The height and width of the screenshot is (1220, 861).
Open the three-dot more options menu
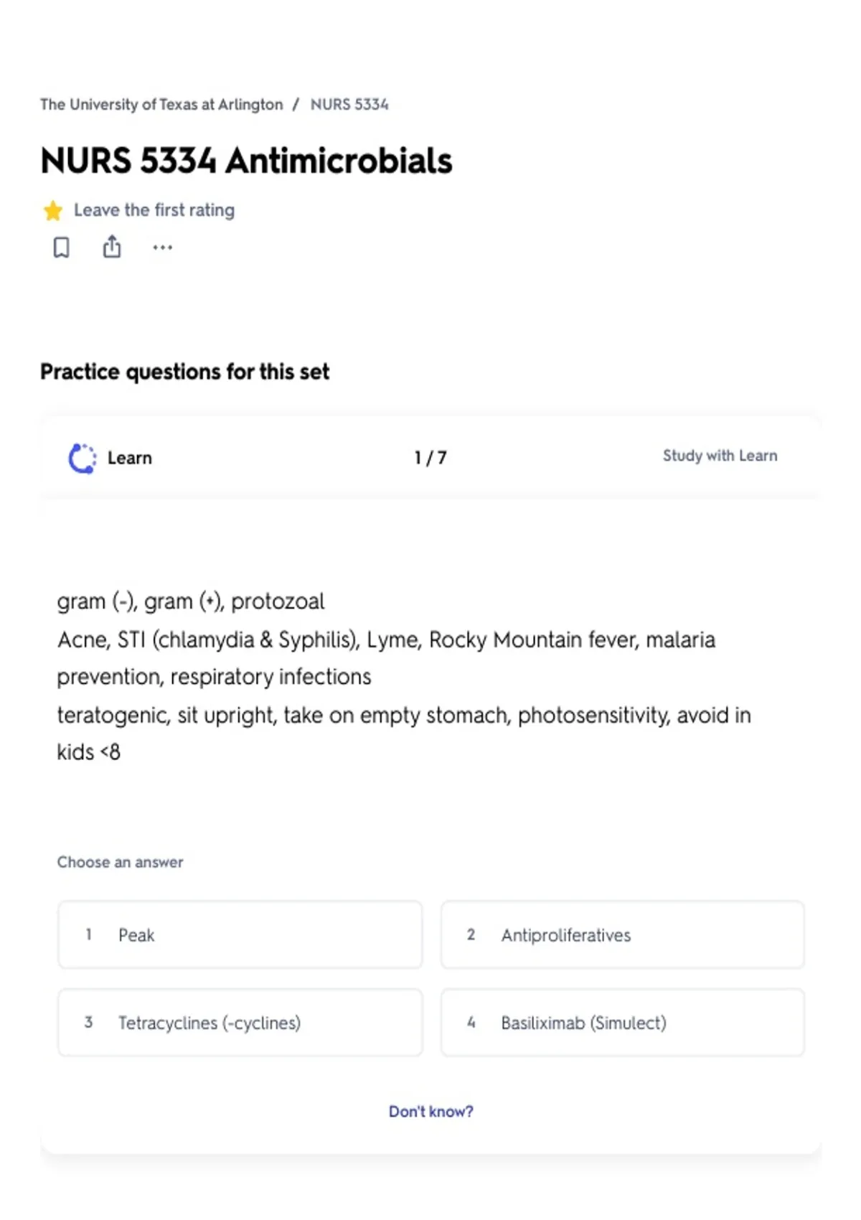tap(163, 248)
